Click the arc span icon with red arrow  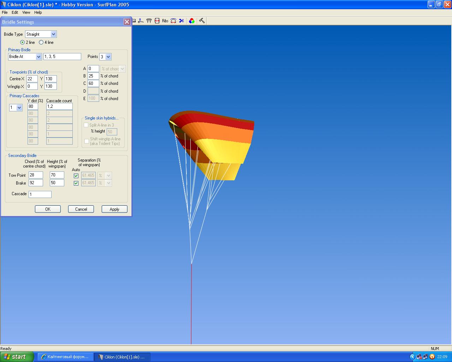coord(173,21)
